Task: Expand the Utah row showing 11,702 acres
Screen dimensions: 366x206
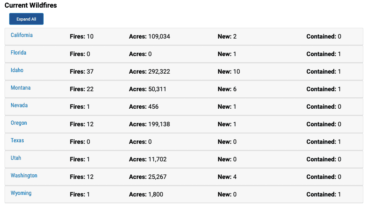Action: 184,159
